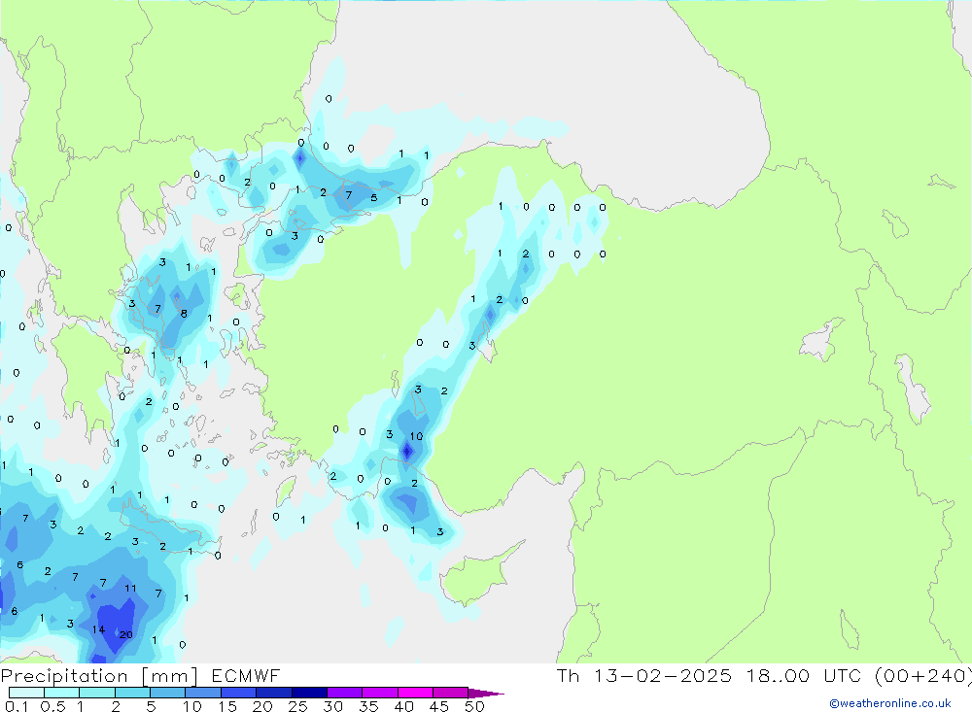This screenshot has height=712, width=972.
Task: Click the ECMWF model label
Action: tap(246, 676)
